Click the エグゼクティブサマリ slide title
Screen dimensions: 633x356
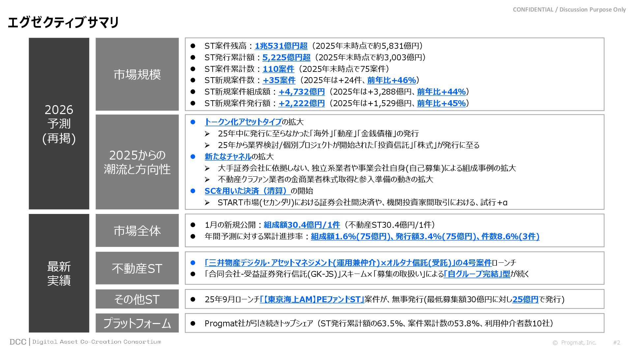tap(63, 22)
